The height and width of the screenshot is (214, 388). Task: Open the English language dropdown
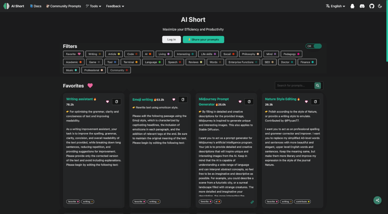point(335,6)
